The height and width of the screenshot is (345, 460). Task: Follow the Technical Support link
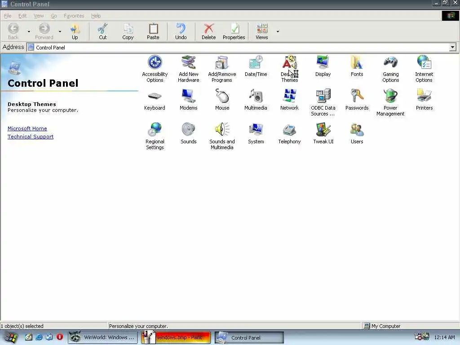point(31,137)
